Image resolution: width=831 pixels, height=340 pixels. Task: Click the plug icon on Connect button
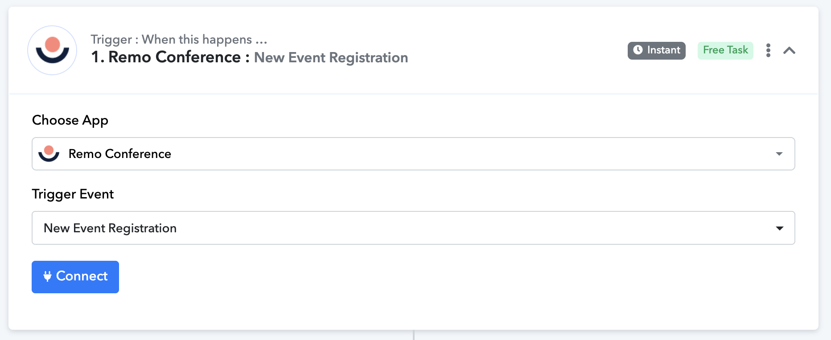(48, 276)
